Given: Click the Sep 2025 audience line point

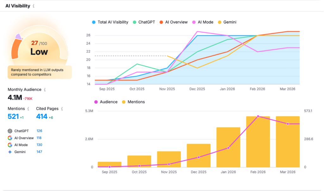Looking at the screenshot, I should 109,167.
